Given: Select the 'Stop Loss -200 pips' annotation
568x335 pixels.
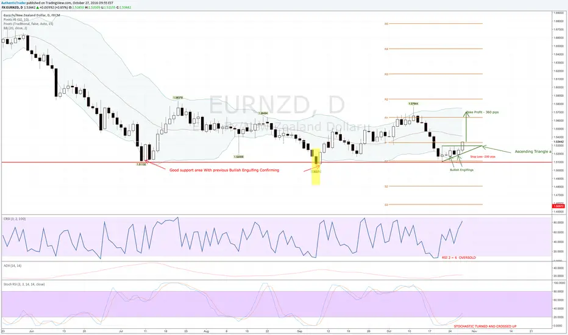Looking at the screenshot, I should click(x=483, y=157).
